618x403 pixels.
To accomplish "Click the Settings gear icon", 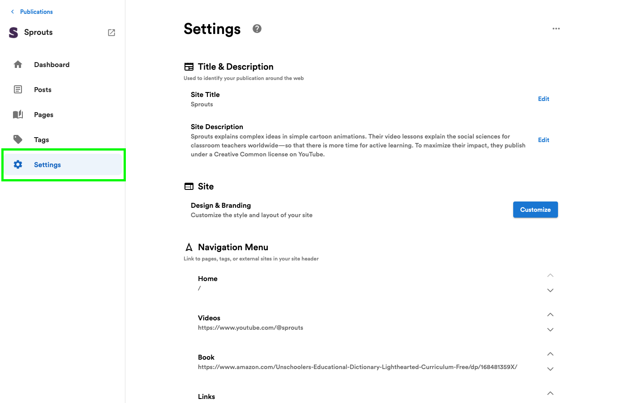I will point(18,164).
